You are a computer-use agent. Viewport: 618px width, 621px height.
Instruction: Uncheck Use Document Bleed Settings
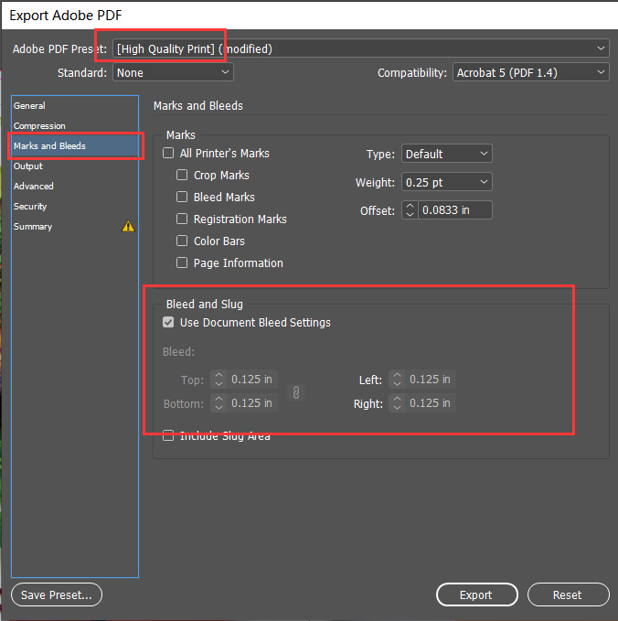[x=168, y=322]
